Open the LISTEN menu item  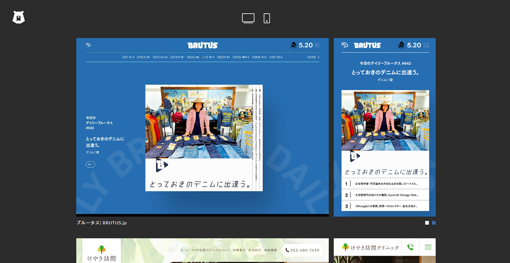[x=177, y=57]
